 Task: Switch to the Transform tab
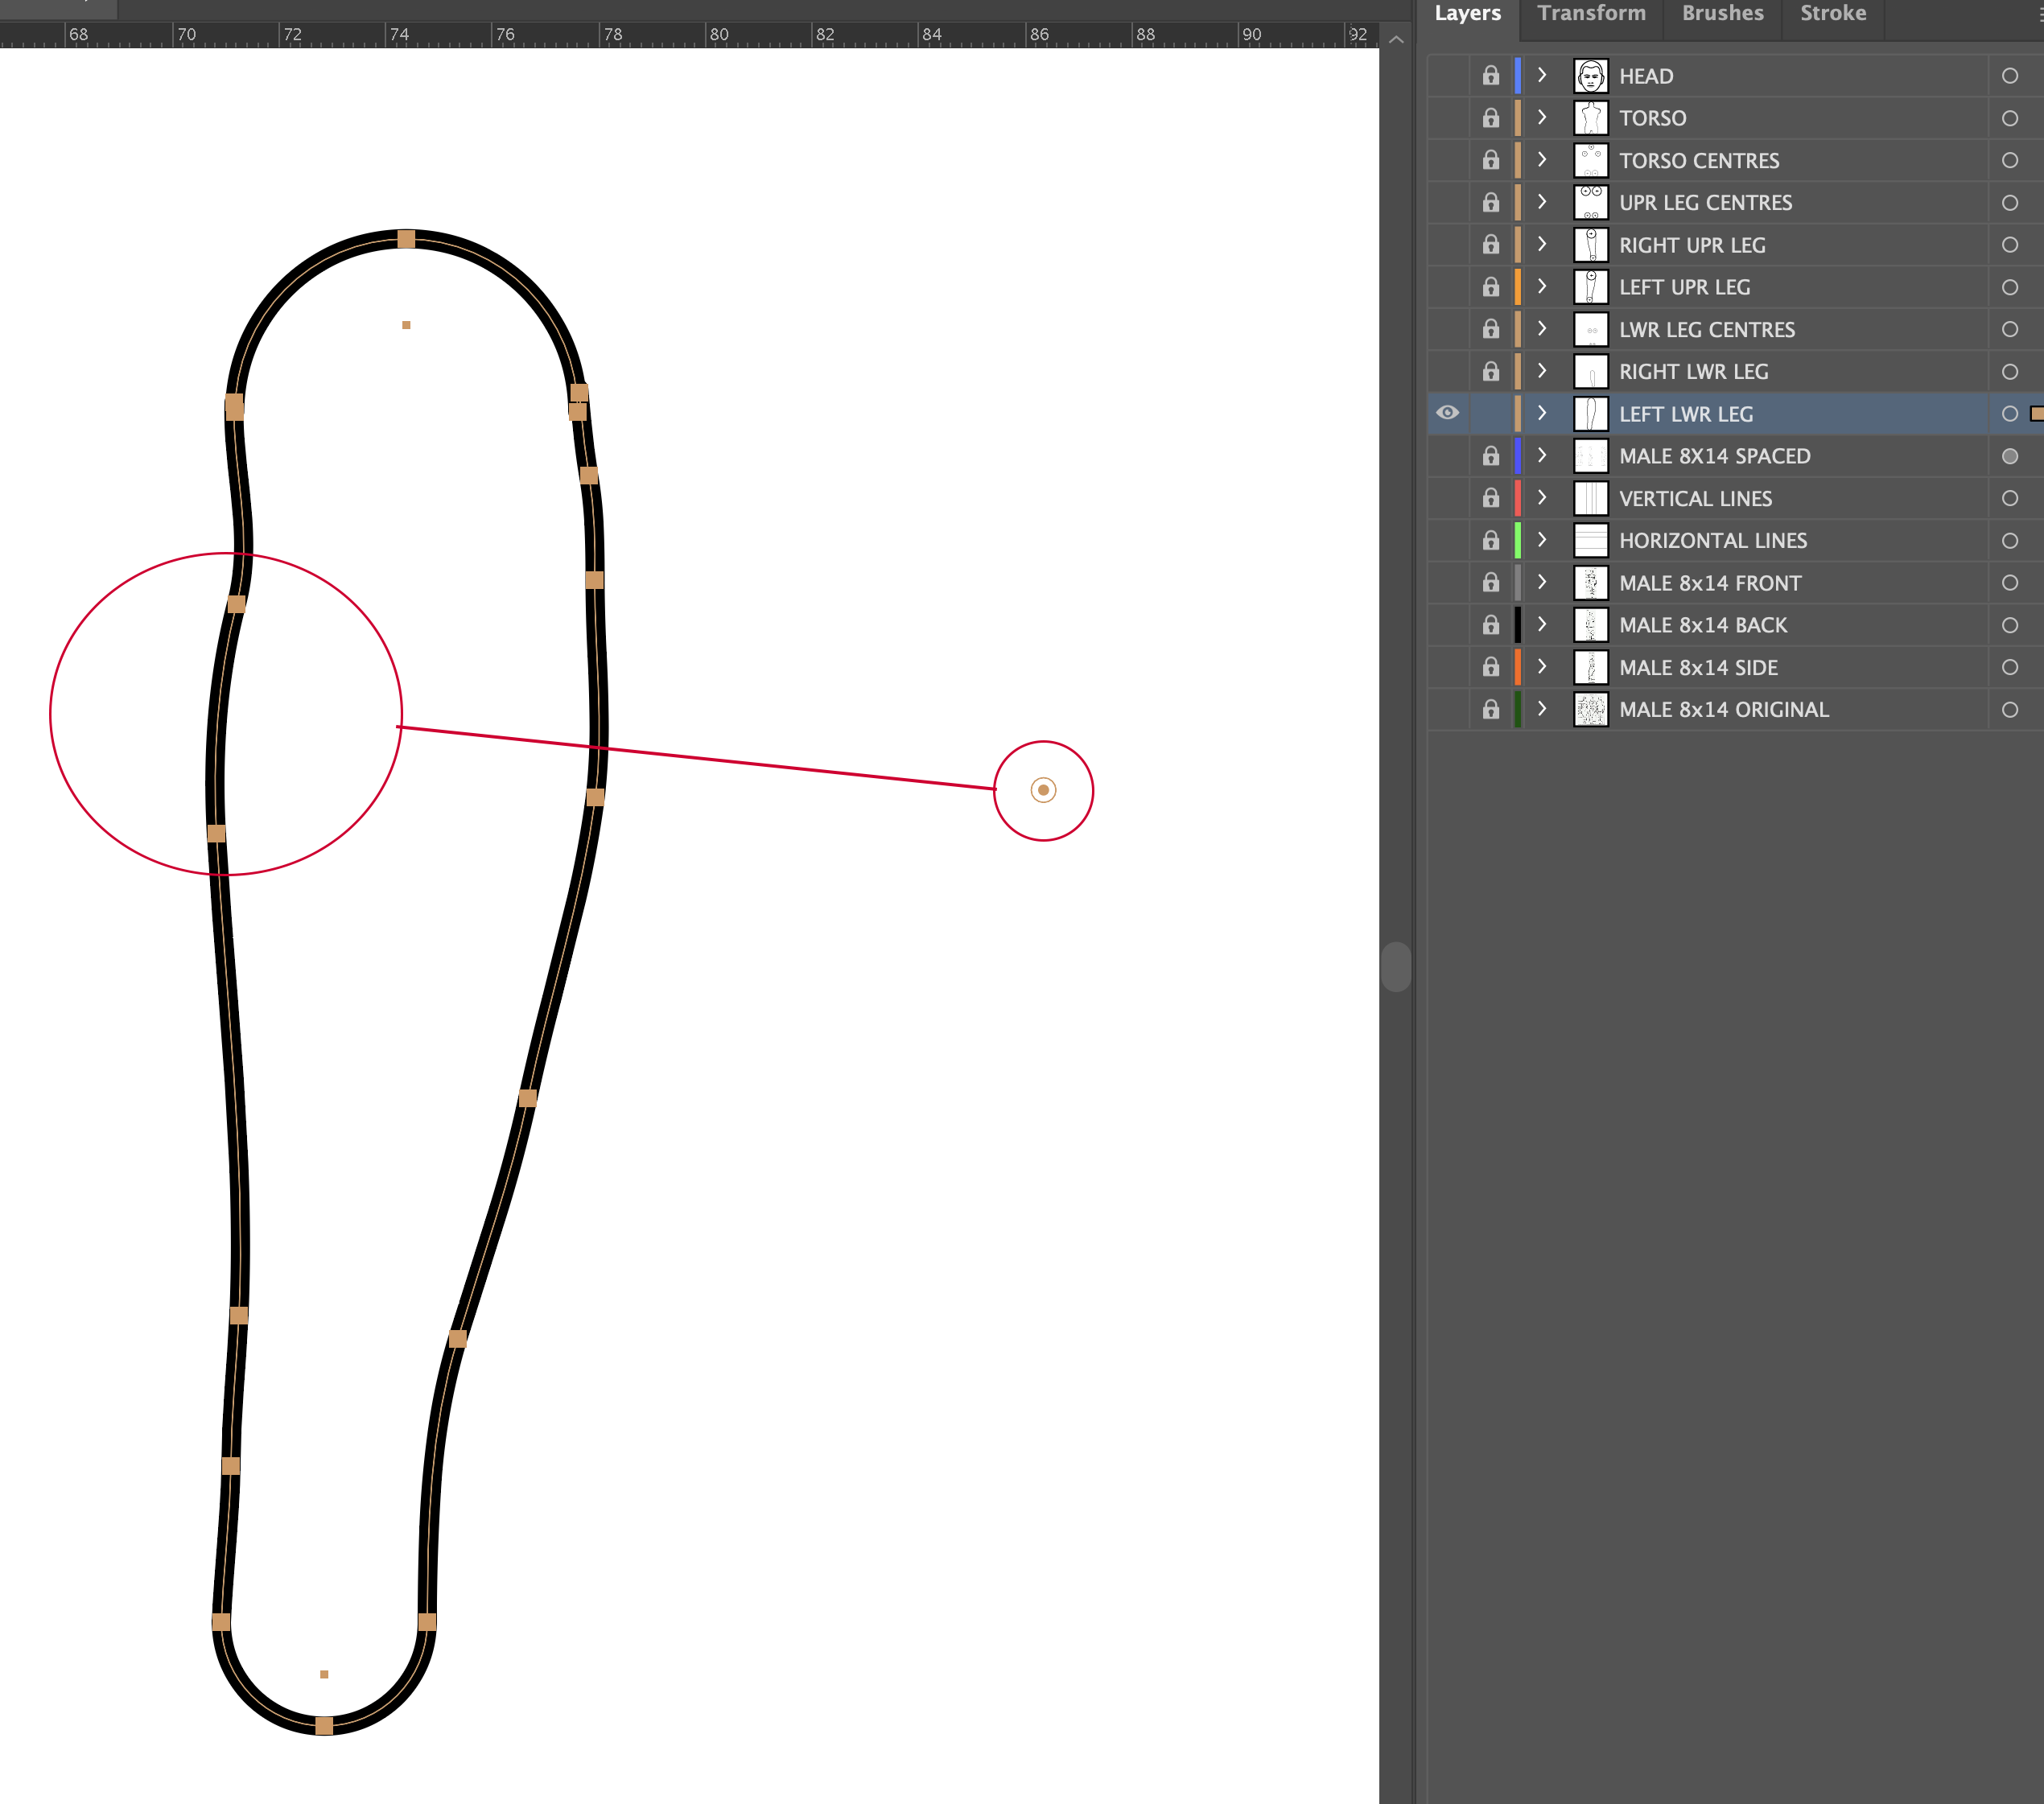point(1591,14)
